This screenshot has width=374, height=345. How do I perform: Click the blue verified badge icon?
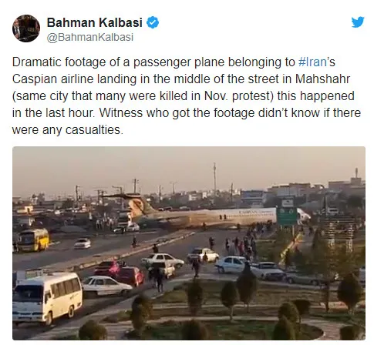click(153, 22)
